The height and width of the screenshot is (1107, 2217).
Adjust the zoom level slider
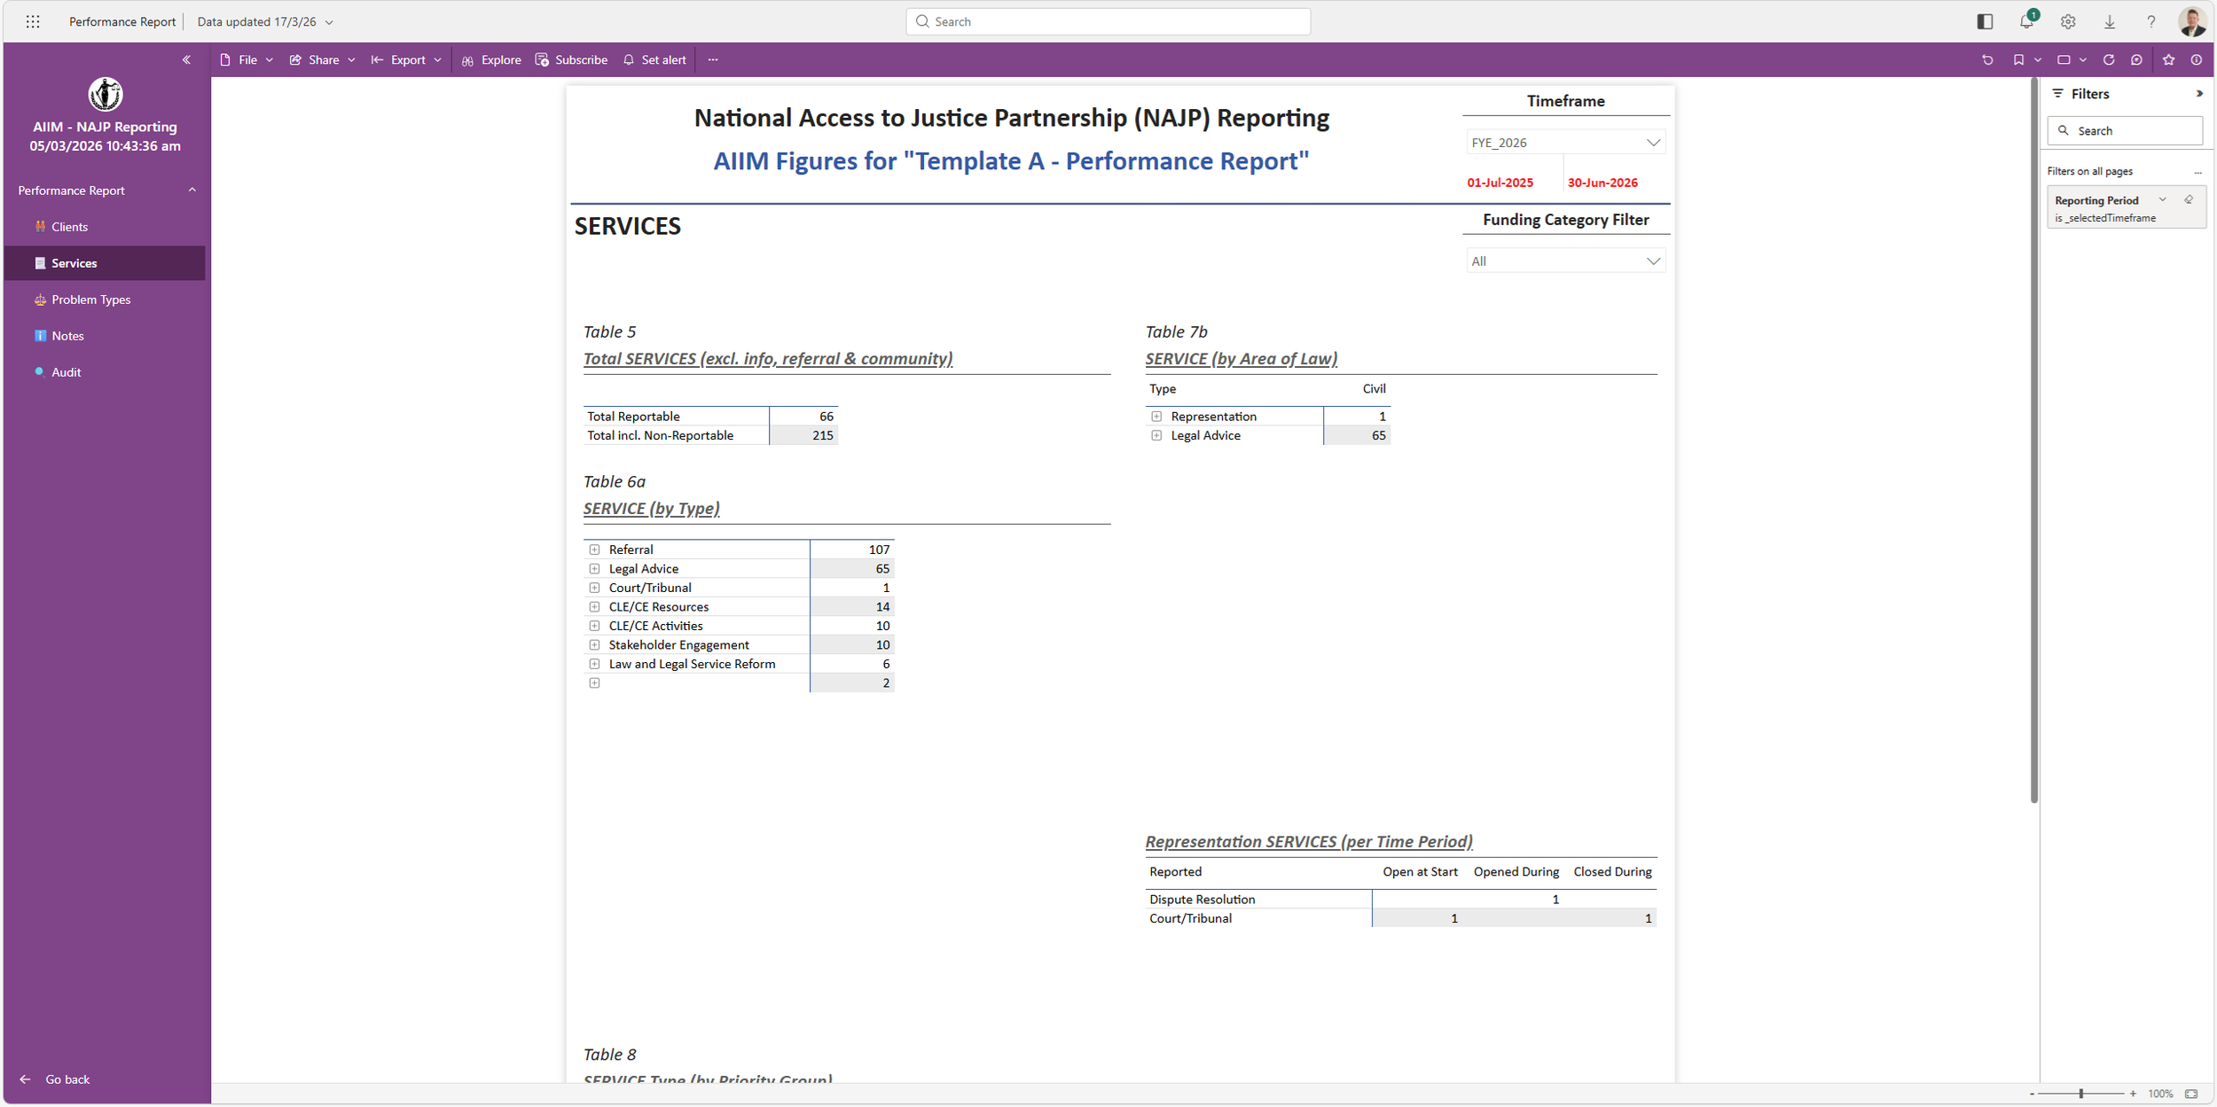2080,1094
